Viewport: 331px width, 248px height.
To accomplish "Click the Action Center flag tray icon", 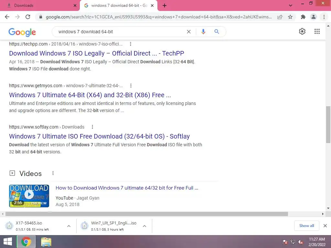I will click(285, 242).
